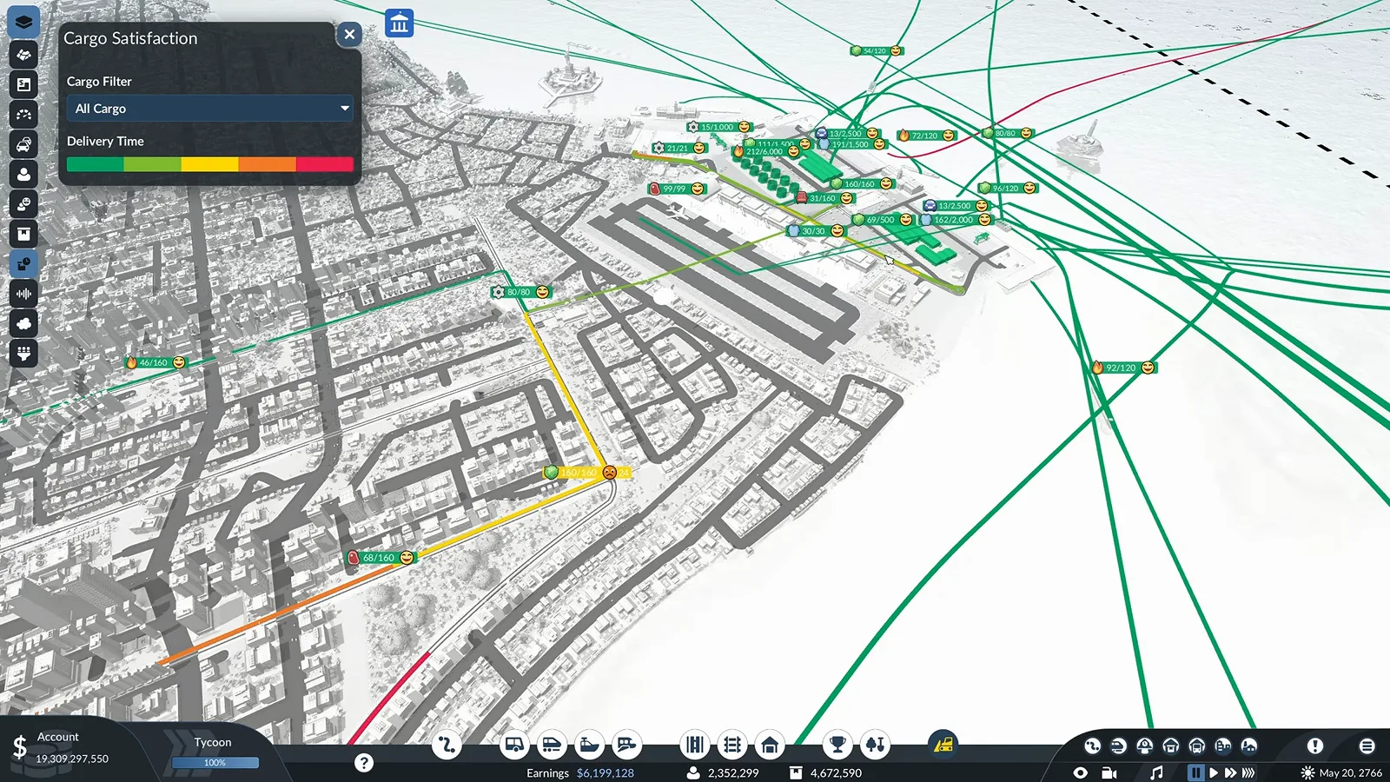Open the rail track building menu
1390x782 pixels.
click(x=732, y=745)
